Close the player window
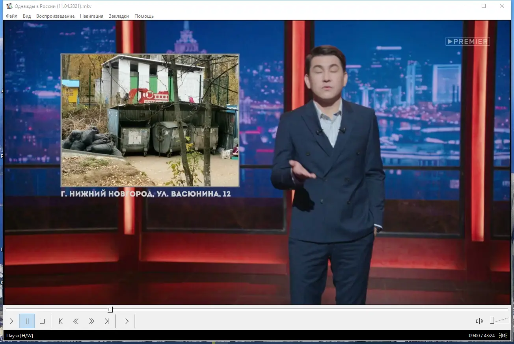This screenshot has width=514, height=344. point(502,6)
